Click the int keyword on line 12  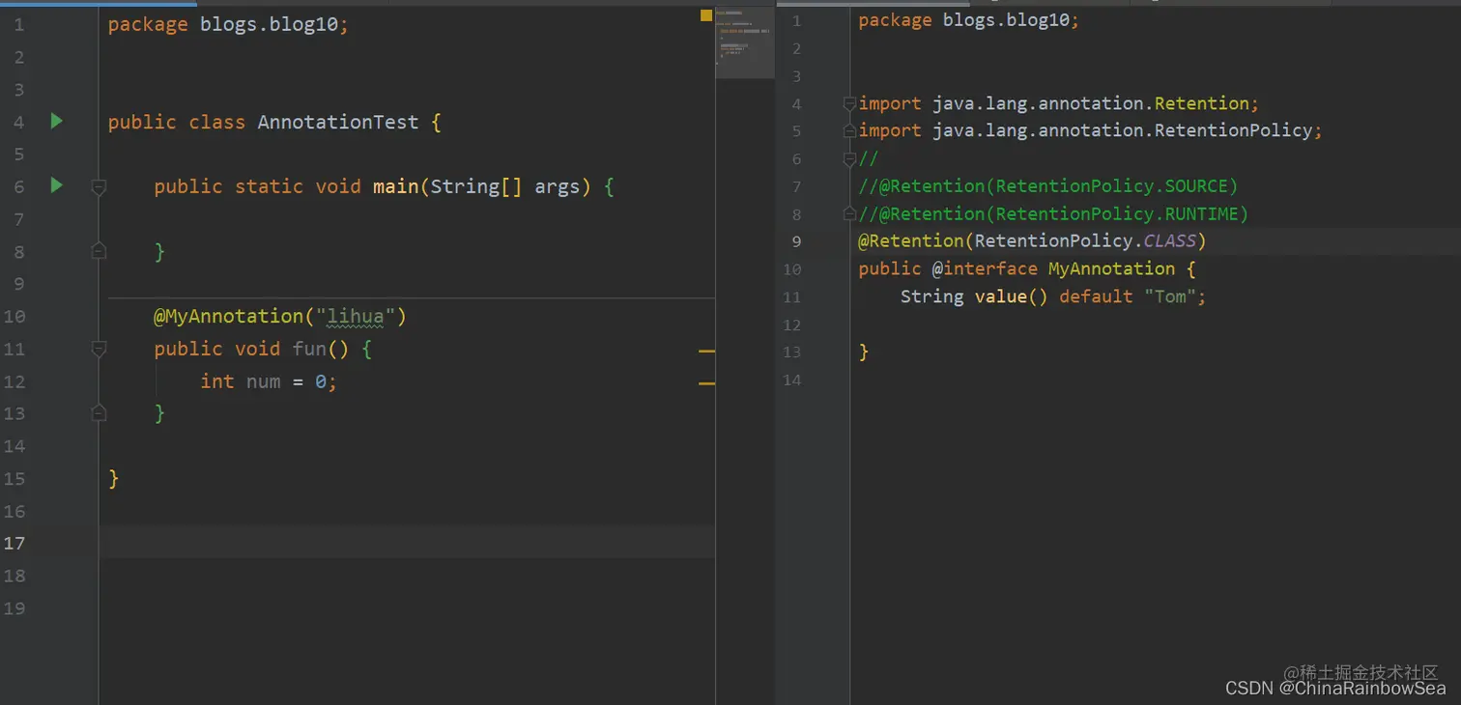[x=217, y=381]
